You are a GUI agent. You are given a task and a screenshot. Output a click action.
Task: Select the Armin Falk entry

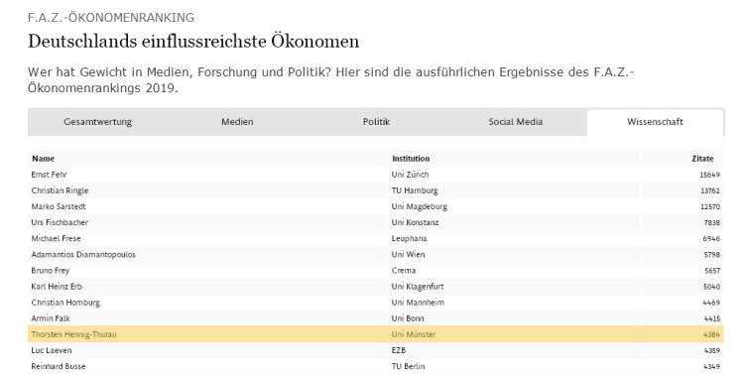click(x=376, y=318)
